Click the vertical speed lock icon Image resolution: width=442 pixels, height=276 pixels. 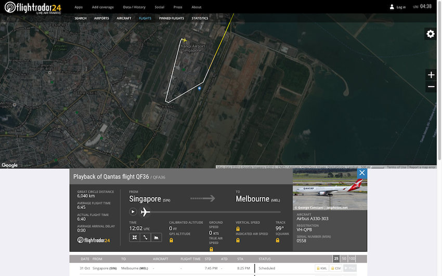coord(238,229)
